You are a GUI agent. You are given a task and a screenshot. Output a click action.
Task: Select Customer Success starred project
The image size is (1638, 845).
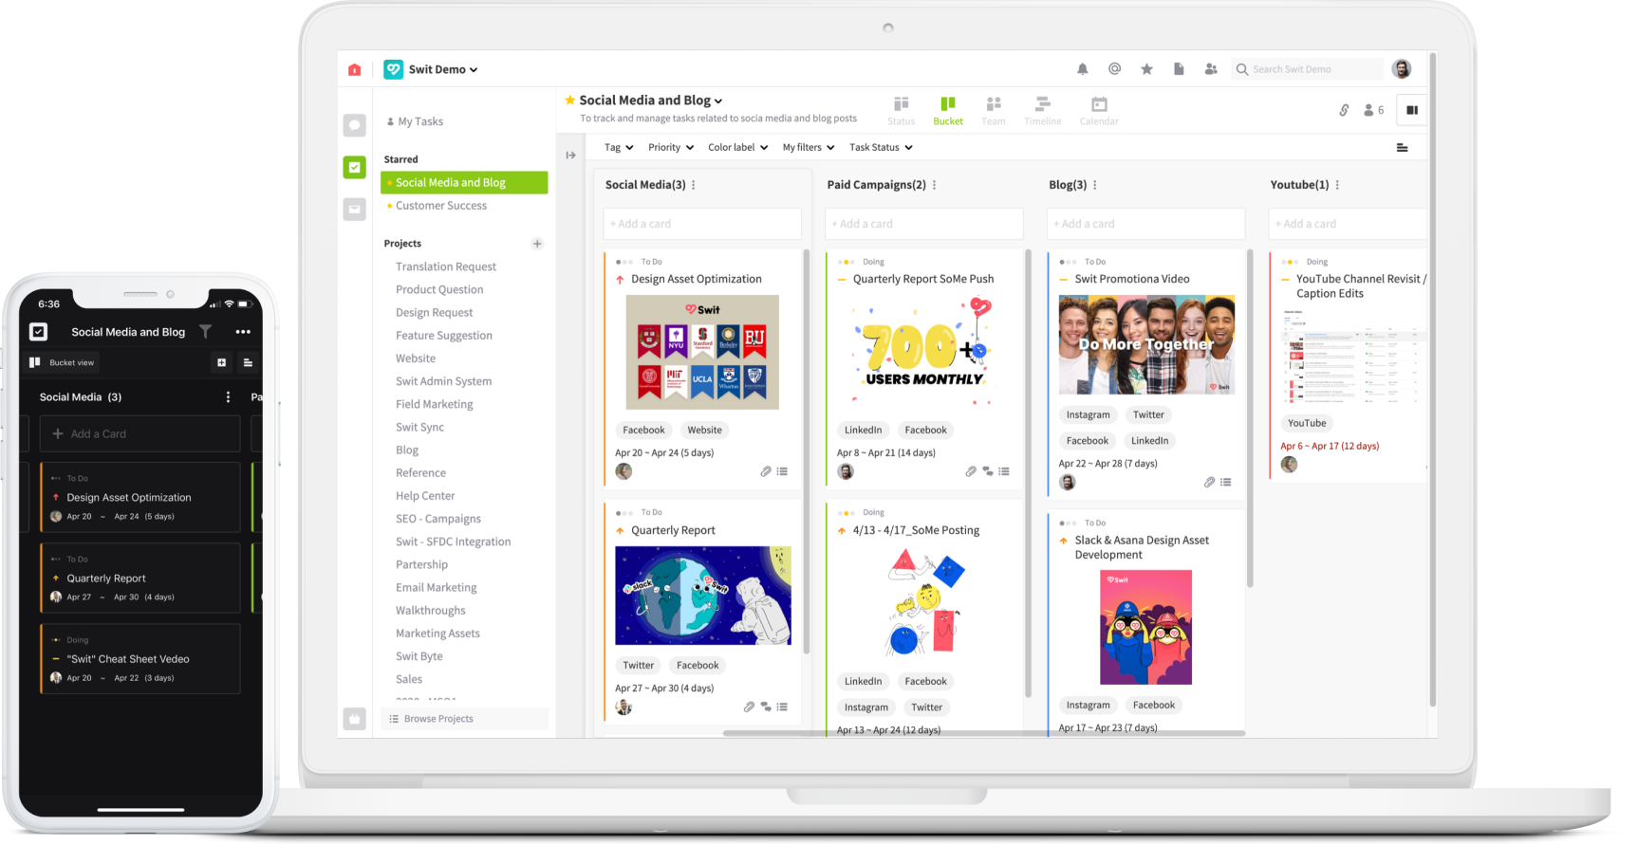441,206
